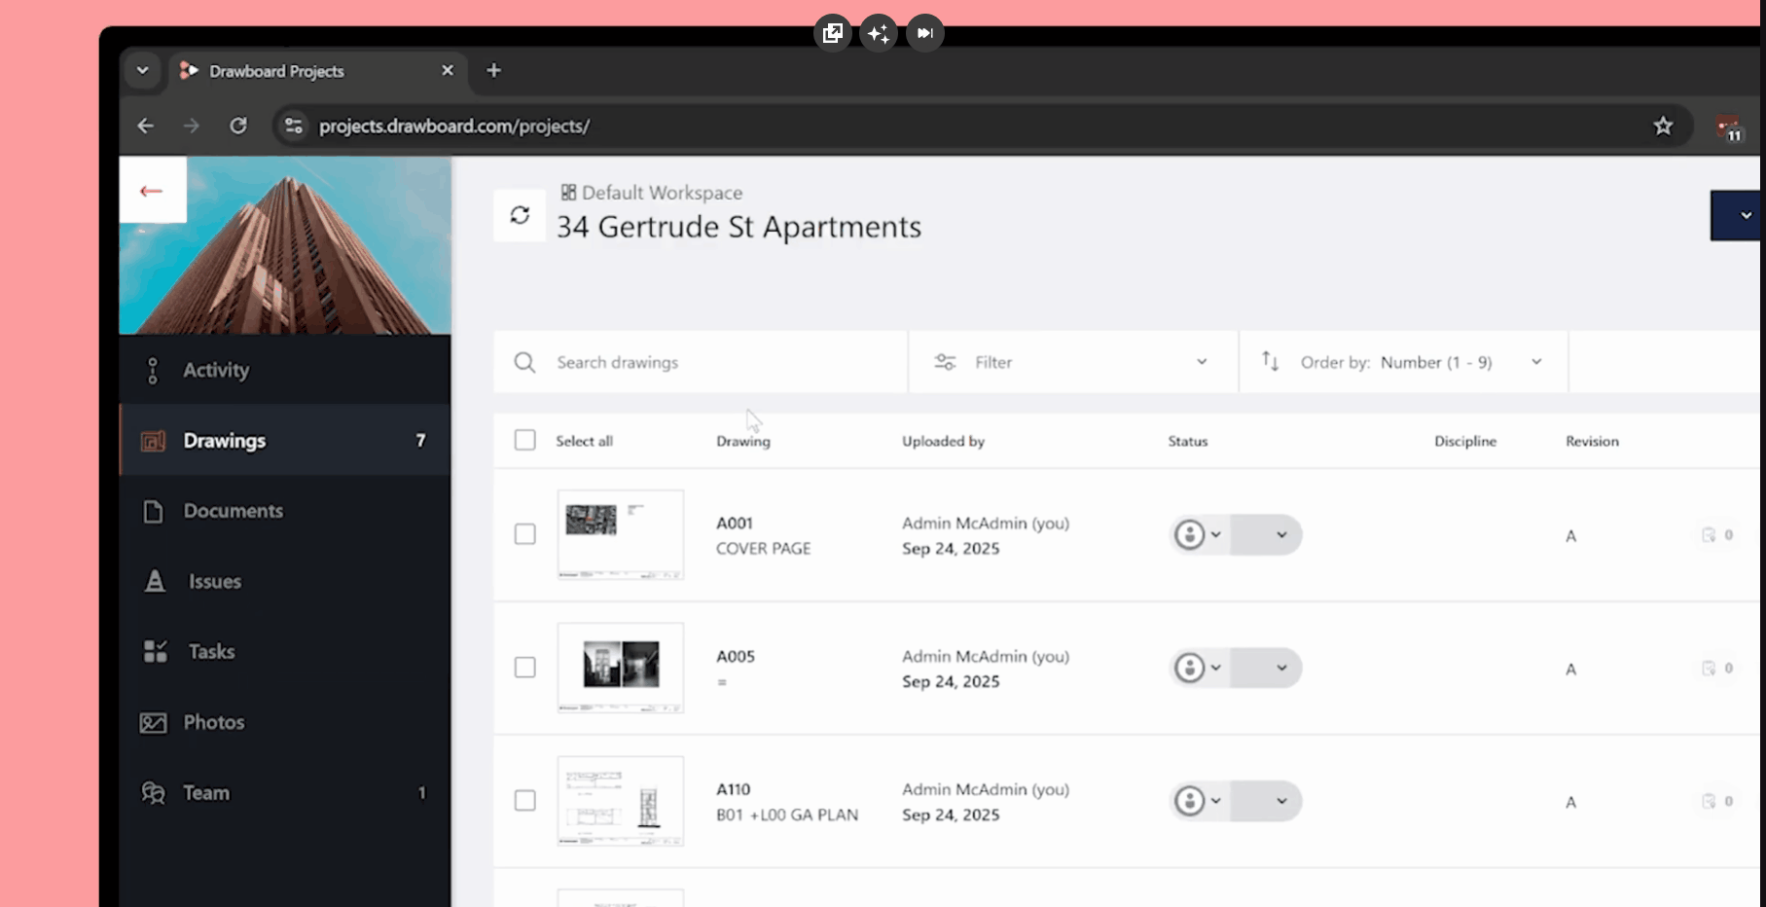Tick the checkbox for drawing A005
The image size is (1766, 907).
(x=524, y=668)
